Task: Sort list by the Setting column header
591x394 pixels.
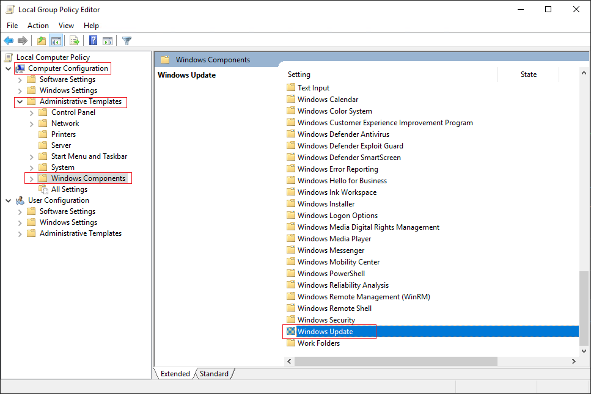Action: tap(391, 75)
